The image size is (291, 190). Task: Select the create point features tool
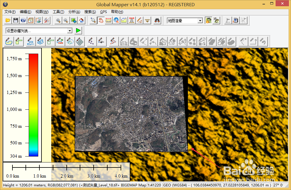(91, 41)
